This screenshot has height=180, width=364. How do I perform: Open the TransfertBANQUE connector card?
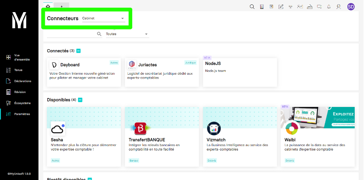(162, 137)
